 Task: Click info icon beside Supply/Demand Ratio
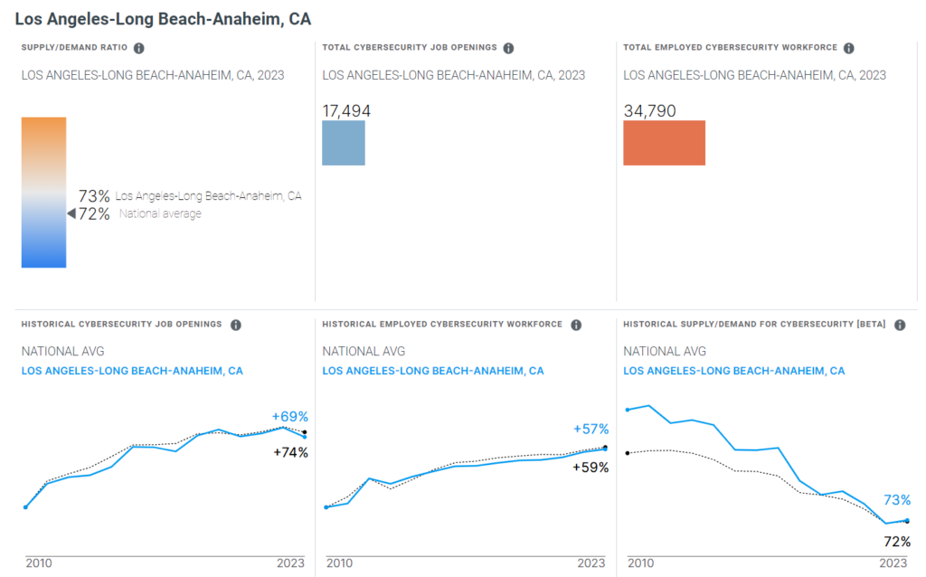pyautogui.click(x=139, y=49)
